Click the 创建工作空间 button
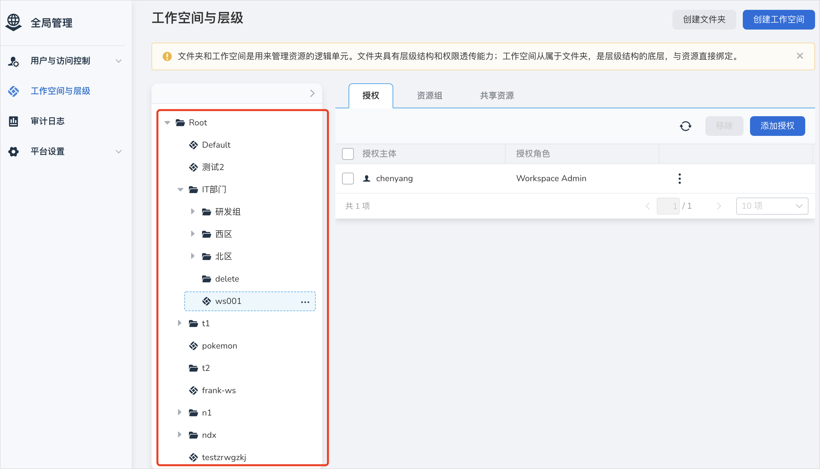Viewport: 820px width, 469px height. 779,20
